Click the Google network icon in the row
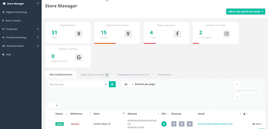This screenshot has height=129, width=268. coord(190,124)
